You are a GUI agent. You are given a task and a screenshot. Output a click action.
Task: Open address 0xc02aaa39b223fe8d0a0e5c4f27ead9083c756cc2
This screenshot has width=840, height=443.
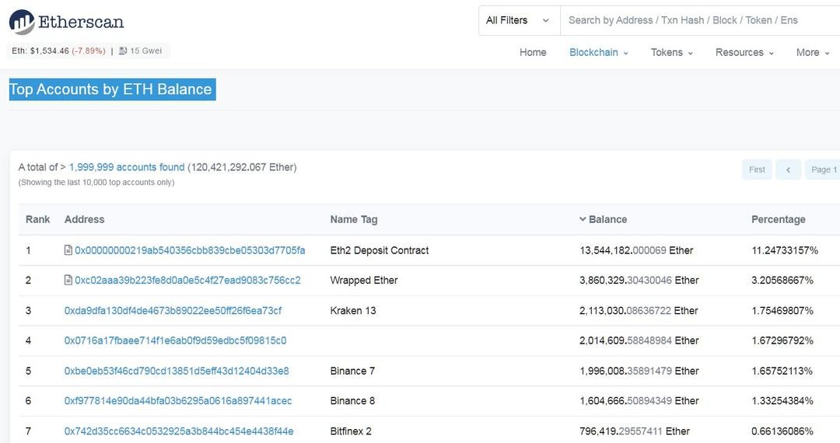[187, 281]
